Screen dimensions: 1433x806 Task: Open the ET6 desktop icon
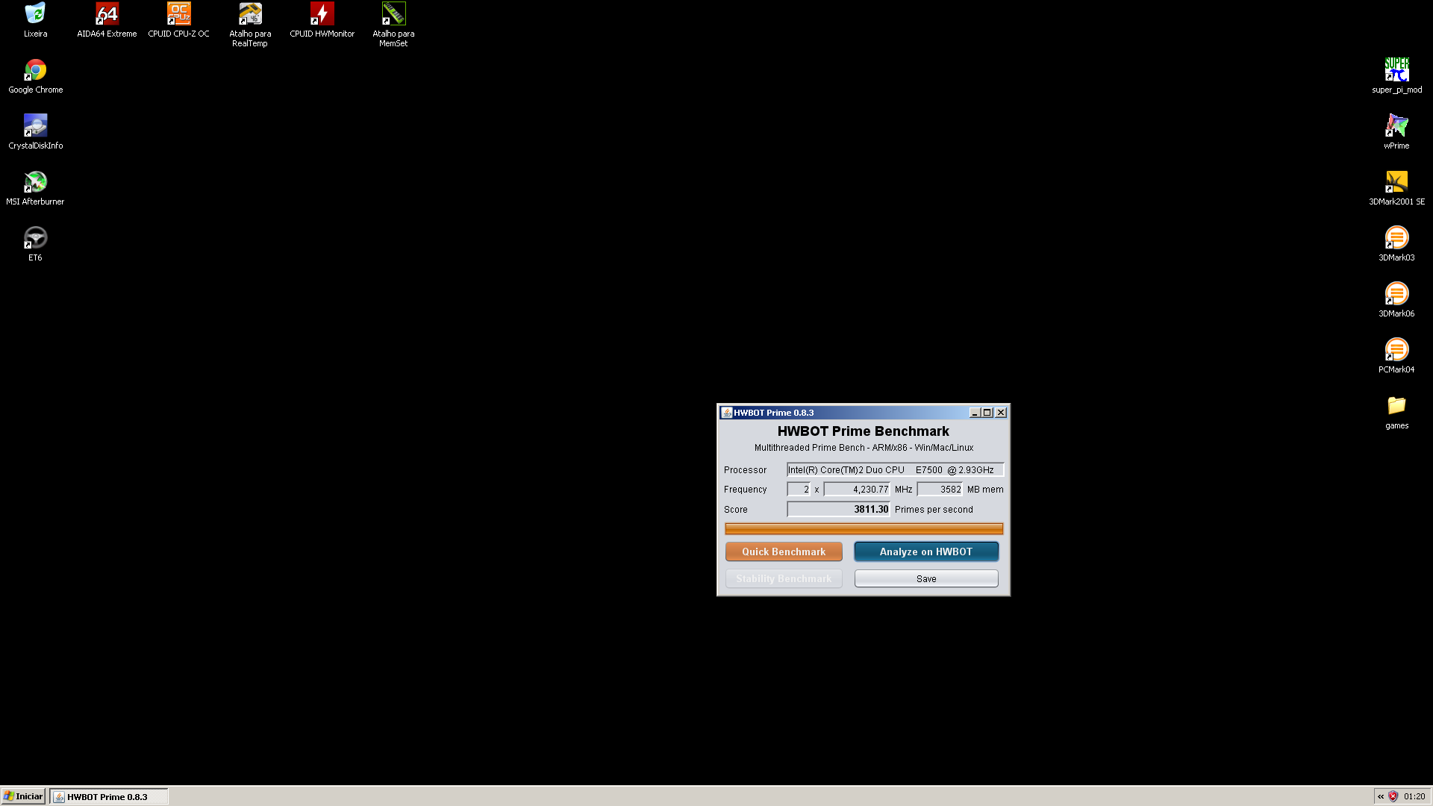(x=35, y=237)
